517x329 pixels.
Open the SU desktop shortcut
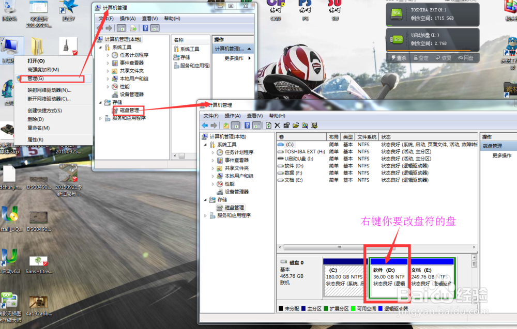tap(335, 10)
